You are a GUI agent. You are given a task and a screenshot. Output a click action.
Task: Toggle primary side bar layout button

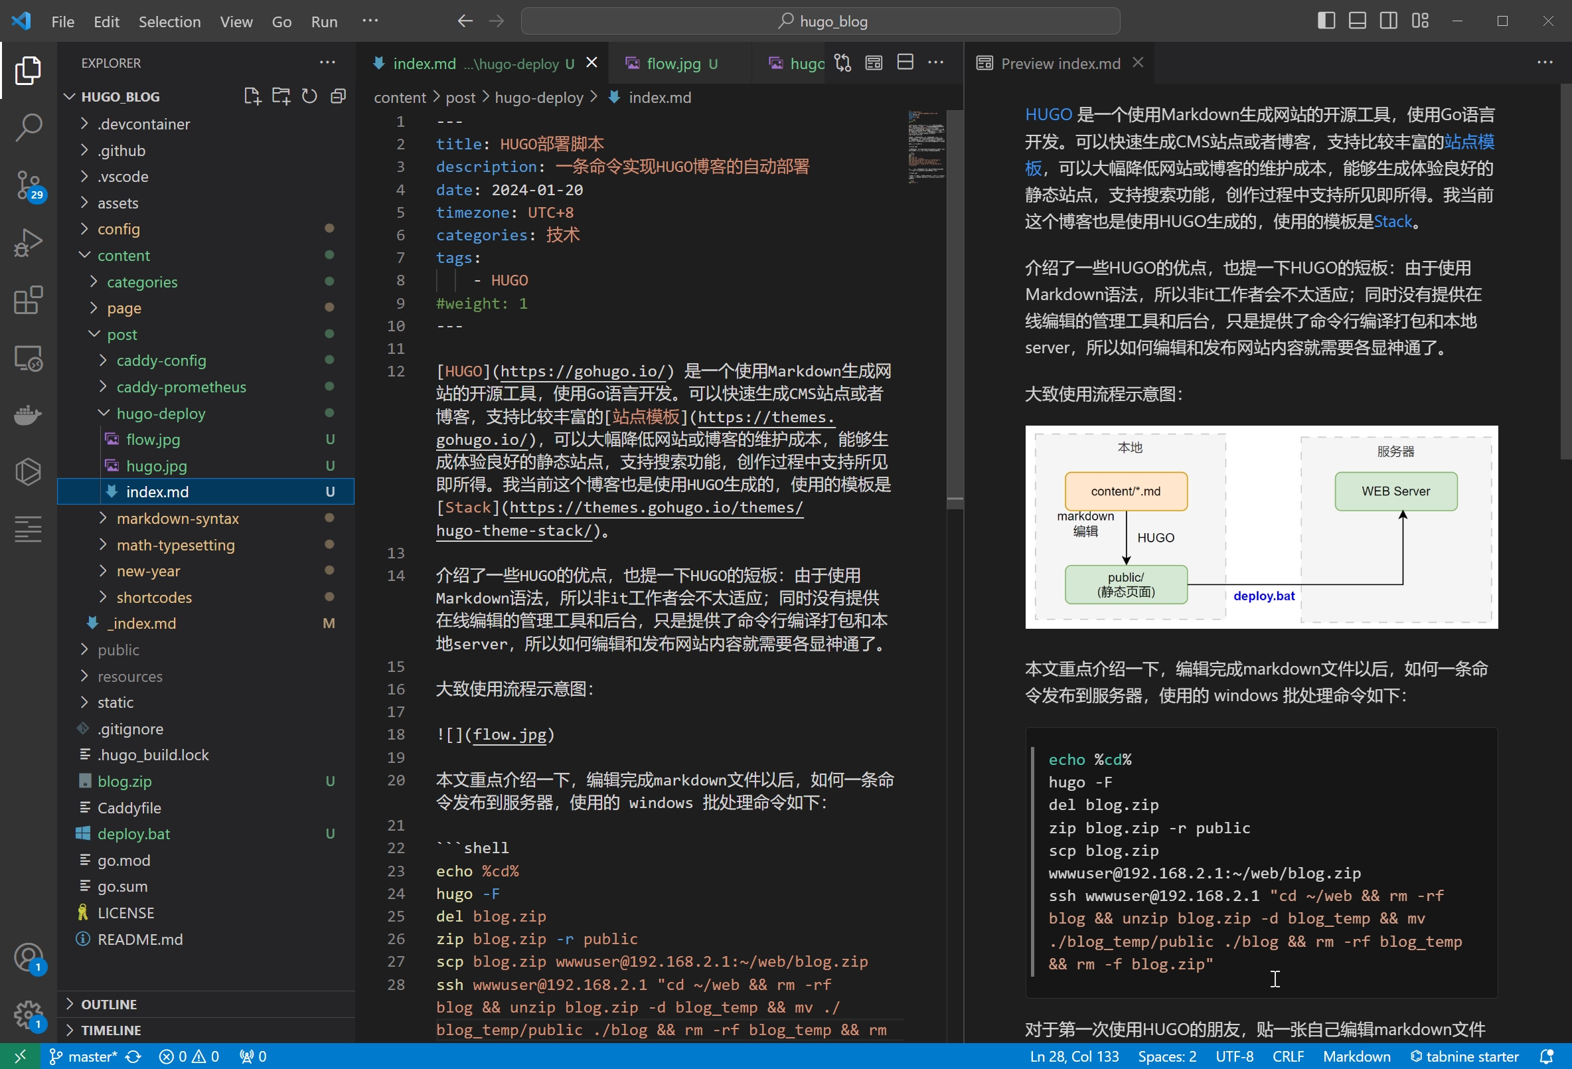pos(1326,21)
